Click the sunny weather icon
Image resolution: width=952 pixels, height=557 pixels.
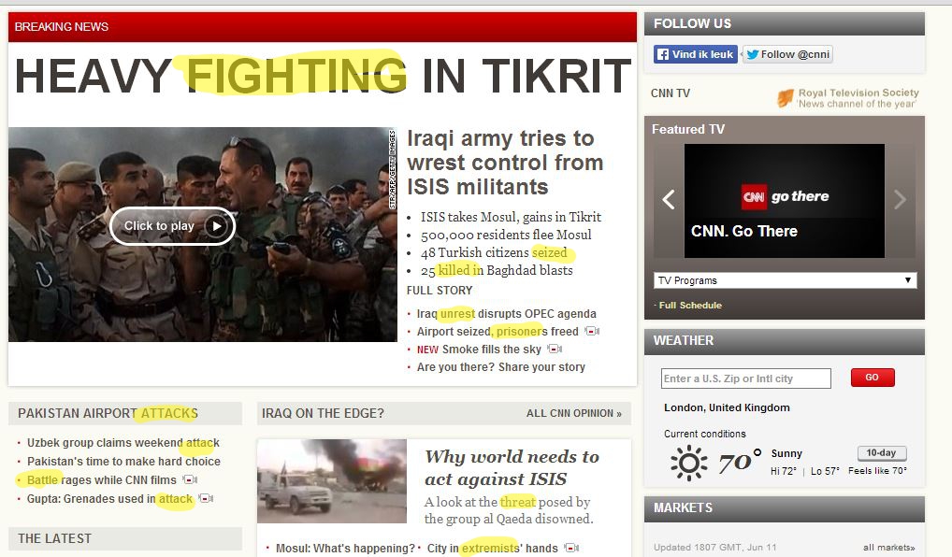coord(688,463)
